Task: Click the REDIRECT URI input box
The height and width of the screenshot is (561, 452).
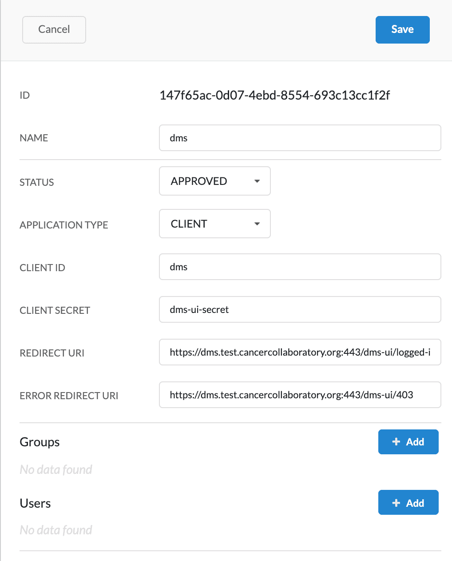Action: coord(300,352)
